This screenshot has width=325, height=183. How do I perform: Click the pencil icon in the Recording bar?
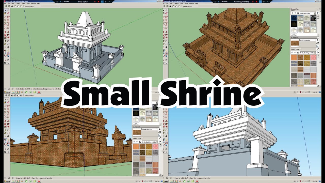264,2
